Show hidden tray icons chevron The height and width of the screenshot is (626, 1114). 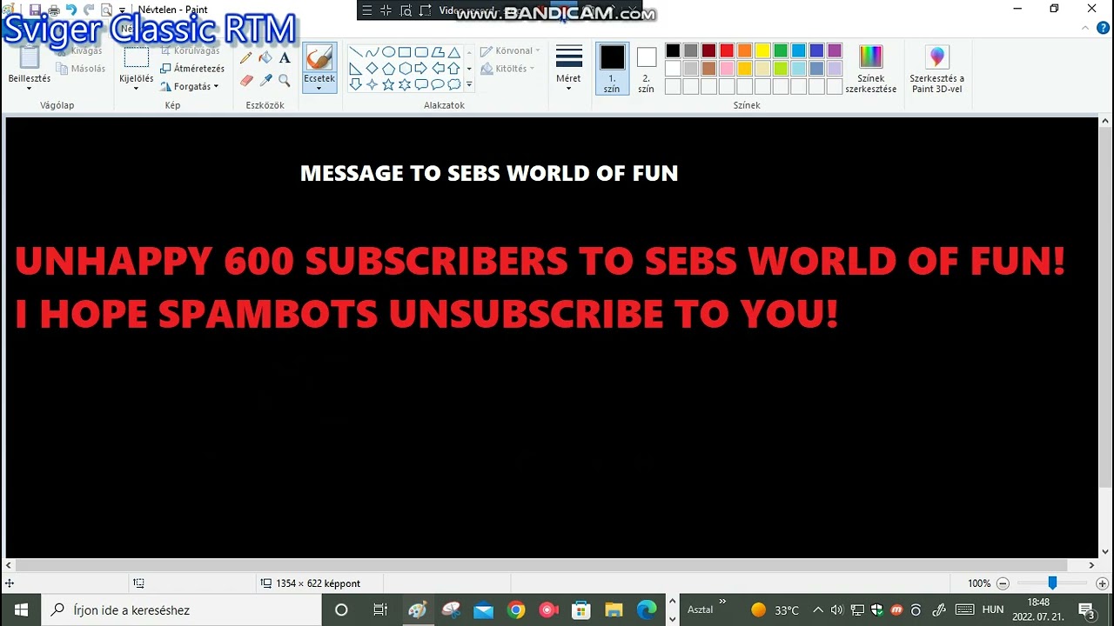click(817, 609)
